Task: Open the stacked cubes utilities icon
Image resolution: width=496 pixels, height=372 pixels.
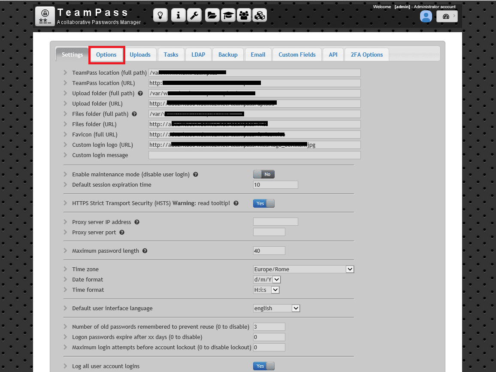Action: (260, 15)
